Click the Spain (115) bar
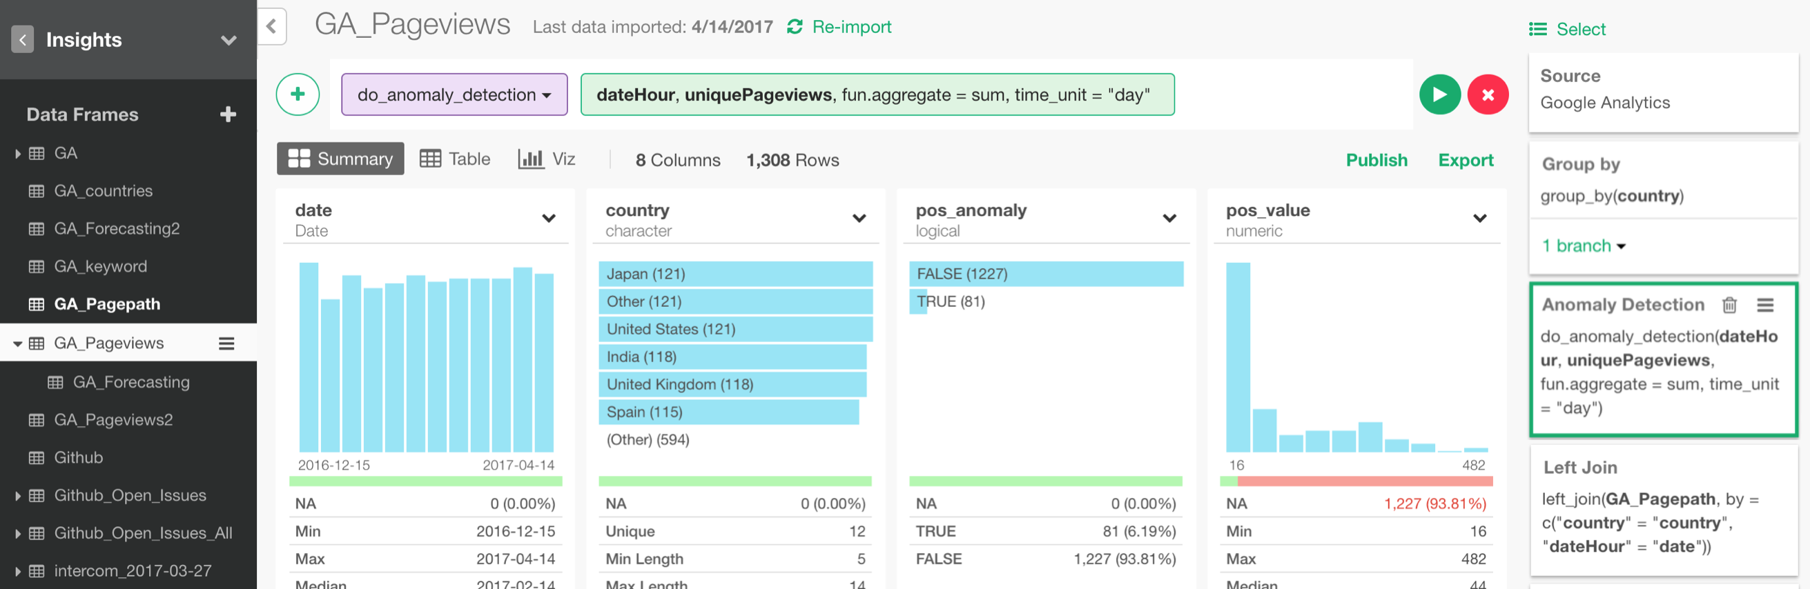The height and width of the screenshot is (589, 1810). [x=728, y=412]
